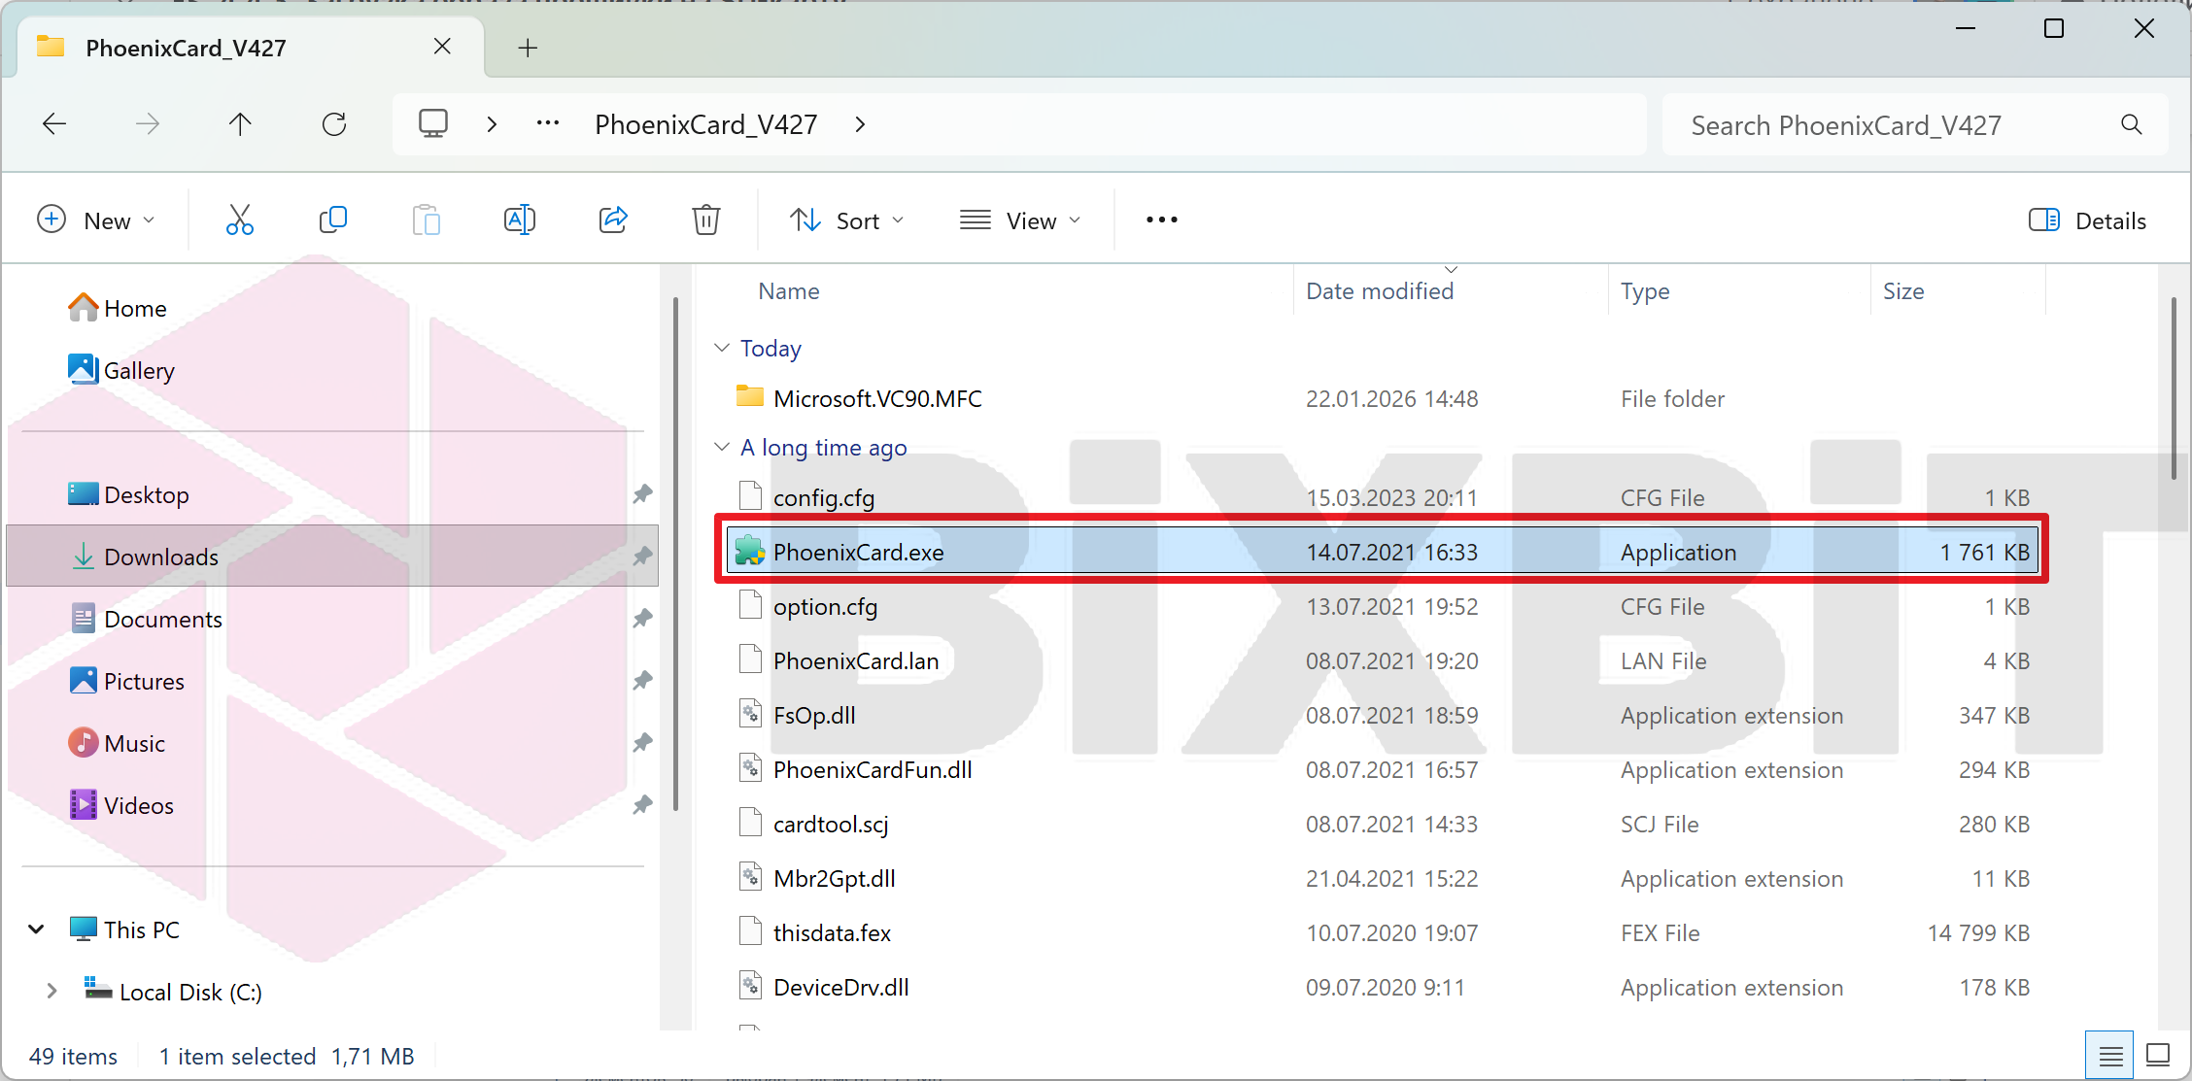The width and height of the screenshot is (2192, 1081).
Task: Click the Mbr2Gpt.dll file icon
Action: pos(750,878)
